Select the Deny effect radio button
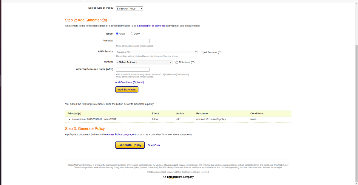 pos(132,34)
